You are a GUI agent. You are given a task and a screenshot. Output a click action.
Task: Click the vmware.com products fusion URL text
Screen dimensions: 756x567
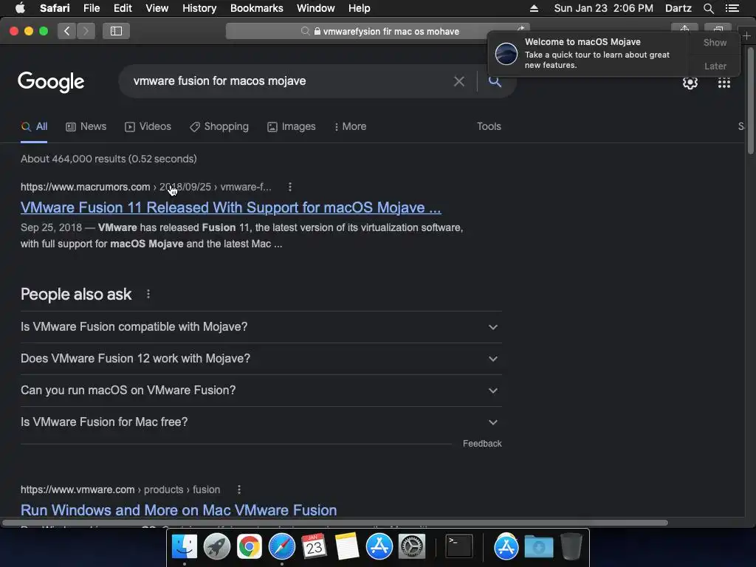click(120, 490)
